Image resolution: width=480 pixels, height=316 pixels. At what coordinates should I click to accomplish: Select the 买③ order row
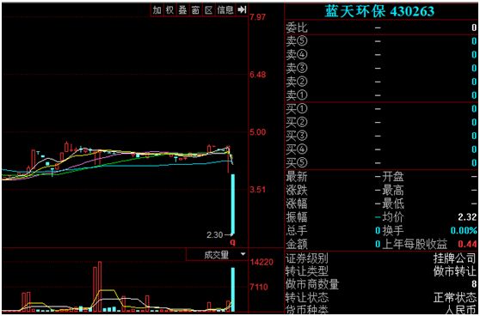pyautogui.click(x=381, y=136)
